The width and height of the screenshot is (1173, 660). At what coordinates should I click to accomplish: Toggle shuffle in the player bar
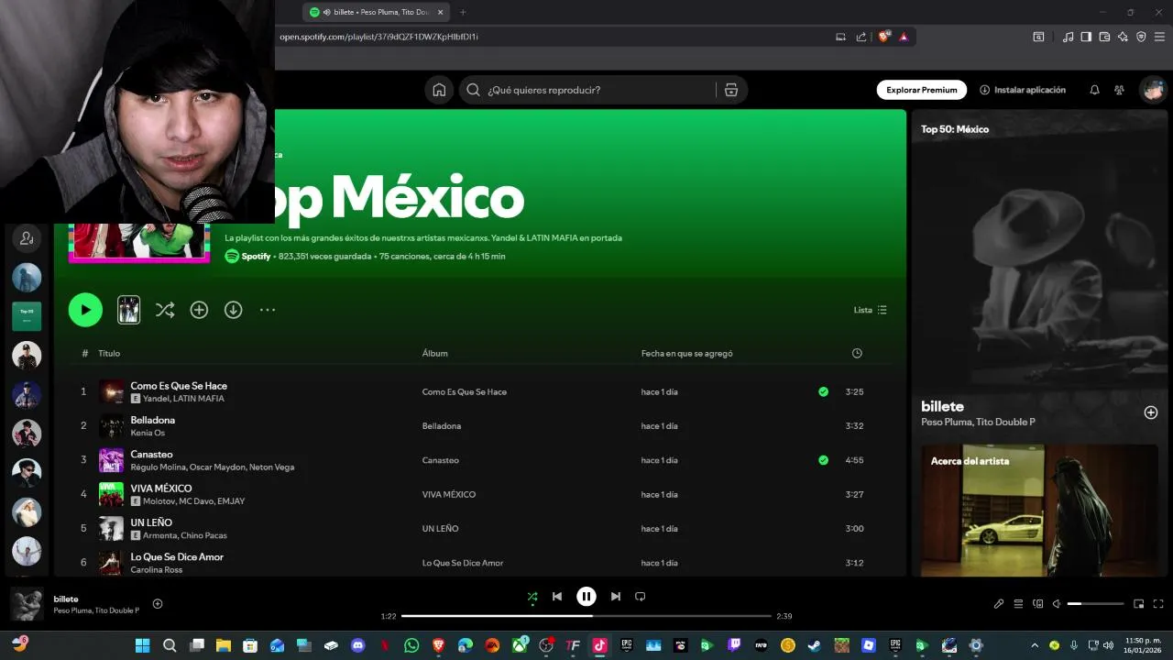pos(532,597)
